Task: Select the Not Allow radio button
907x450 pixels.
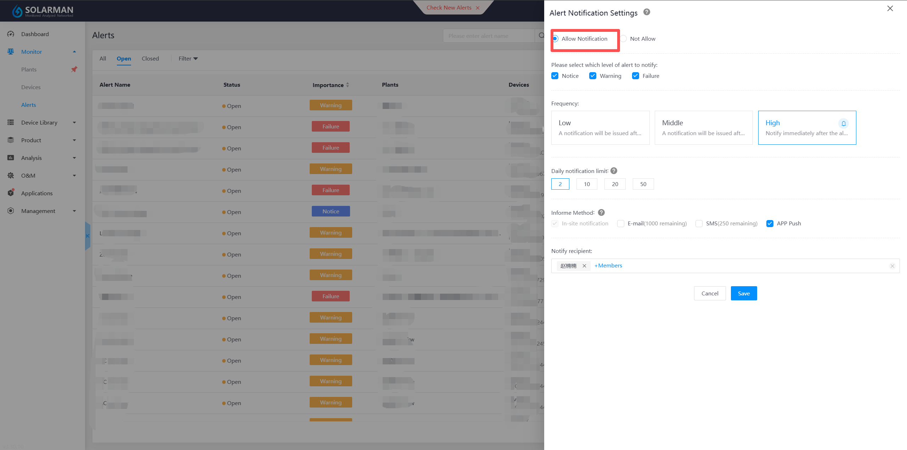Action: coord(624,39)
